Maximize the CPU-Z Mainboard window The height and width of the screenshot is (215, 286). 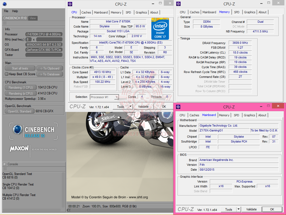pos(268,106)
